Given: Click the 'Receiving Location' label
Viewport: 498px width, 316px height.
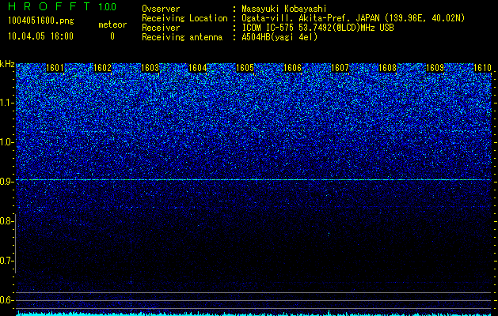Looking at the screenshot, I should point(184,18).
